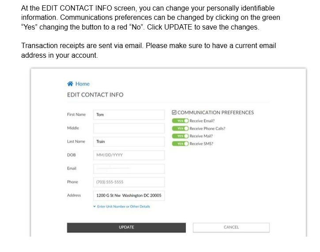
Task: Click the CANCEL button
Action: [x=231, y=227]
